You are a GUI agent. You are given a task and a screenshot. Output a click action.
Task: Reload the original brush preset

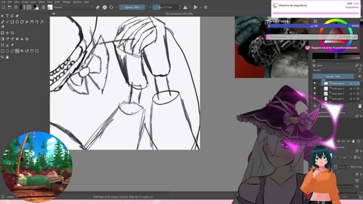point(111,7)
